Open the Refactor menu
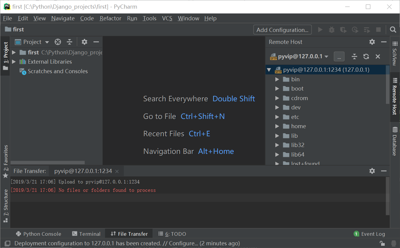Image resolution: width=400 pixels, height=248 pixels. (x=111, y=18)
